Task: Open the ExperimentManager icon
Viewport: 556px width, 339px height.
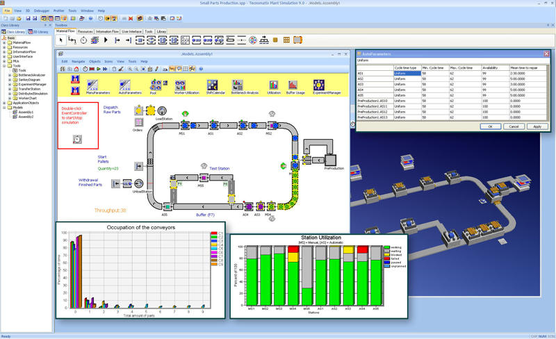Action: point(319,85)
